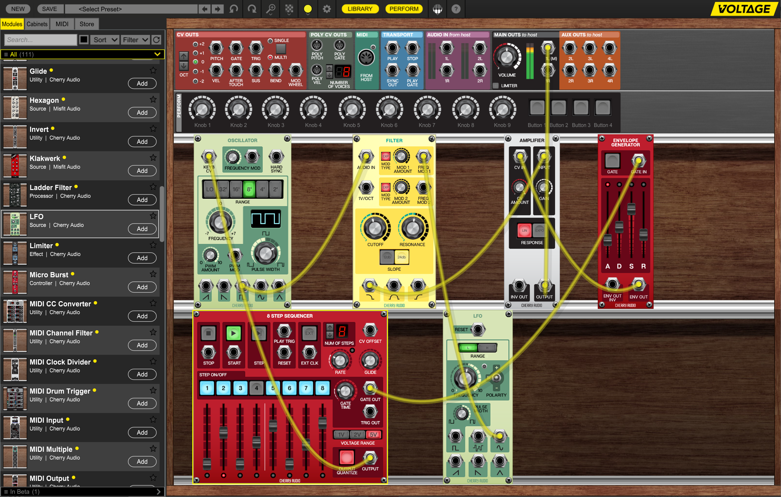Go to previous preset arrow

pos(204,9)
